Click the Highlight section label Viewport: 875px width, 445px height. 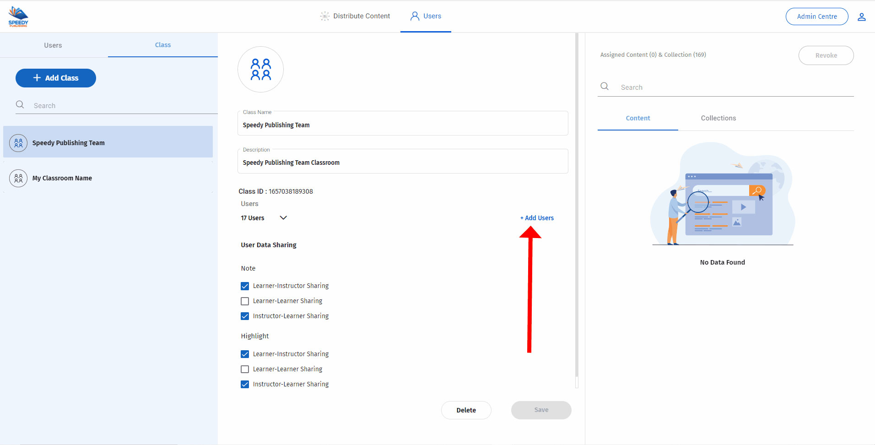coord(255,336)
